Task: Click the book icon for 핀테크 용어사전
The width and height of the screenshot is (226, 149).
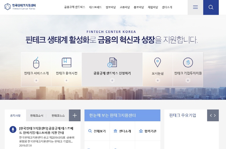Action: pos(66,62)
